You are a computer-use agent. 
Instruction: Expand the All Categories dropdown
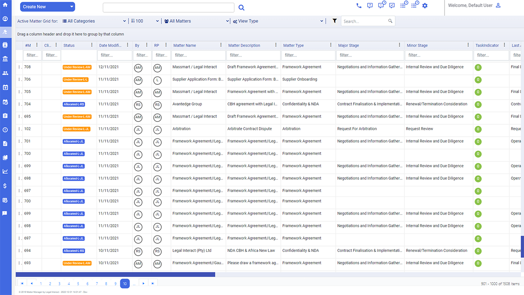[x=95, y=21]
